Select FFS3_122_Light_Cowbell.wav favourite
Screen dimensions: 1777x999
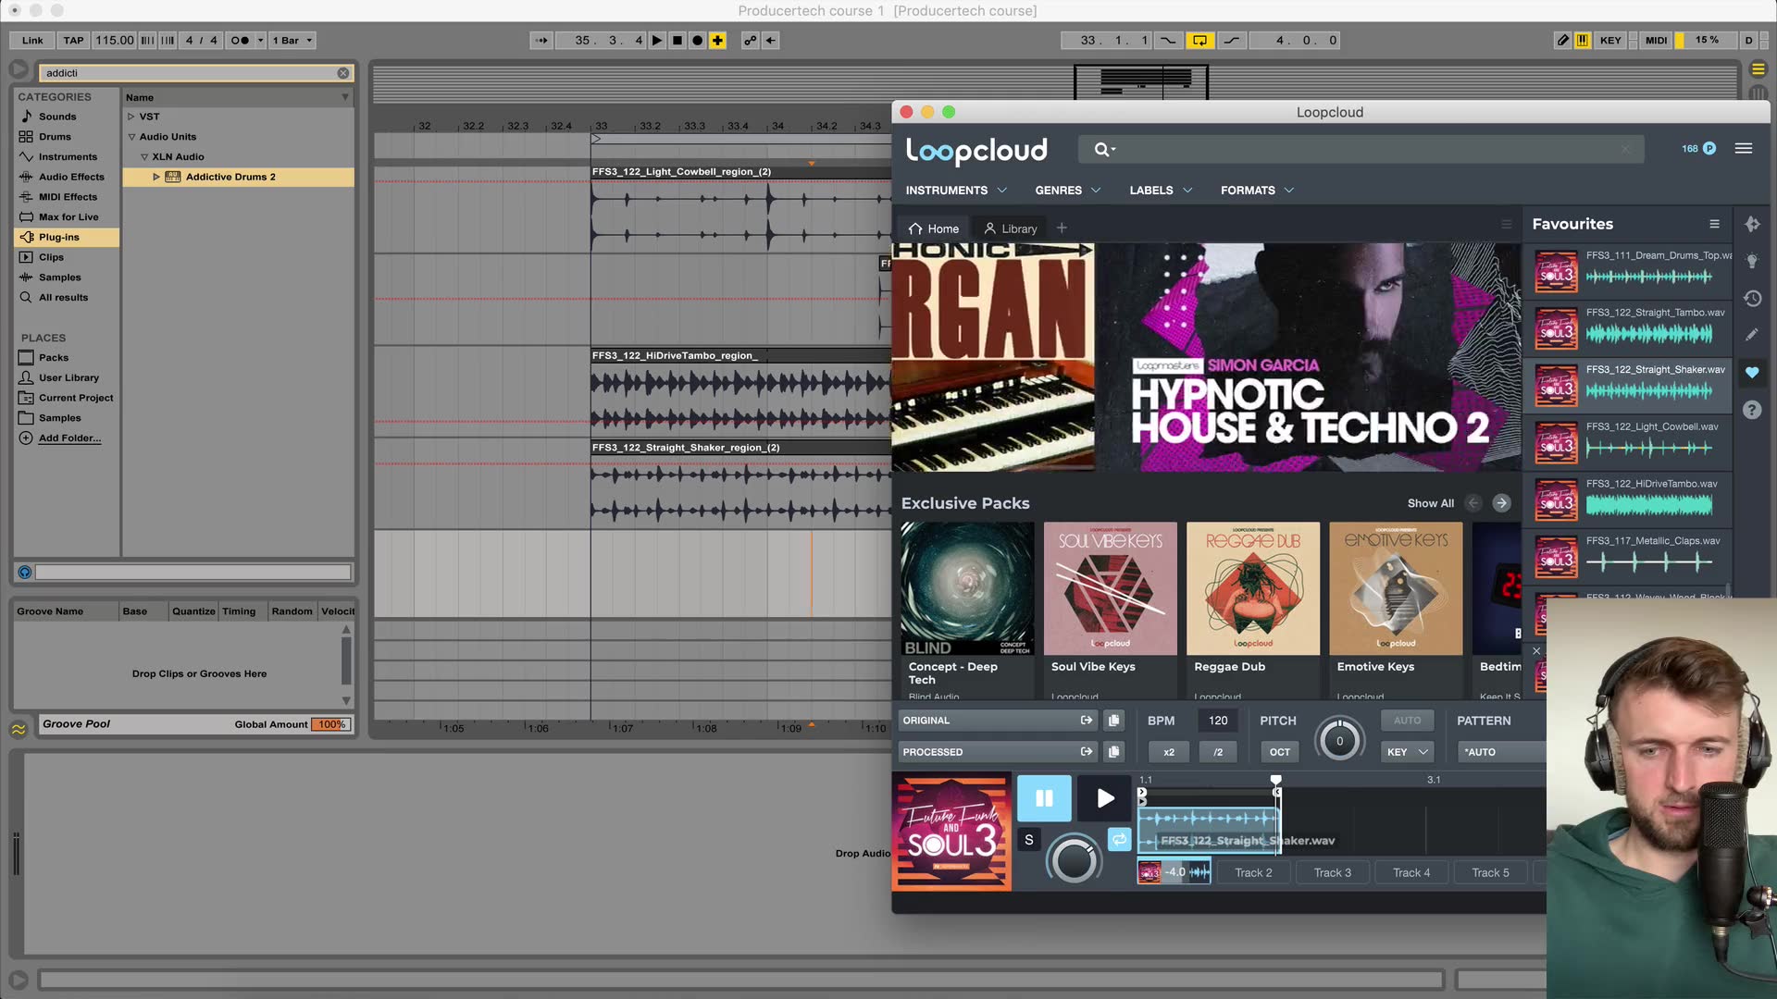[x=1629, y=442]
